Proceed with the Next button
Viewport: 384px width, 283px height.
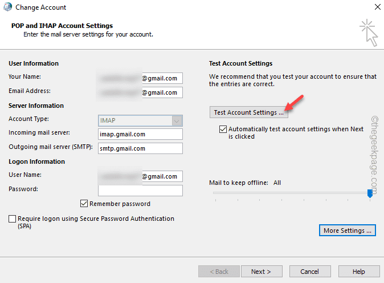pyautogui.click(x=262, y=272)
